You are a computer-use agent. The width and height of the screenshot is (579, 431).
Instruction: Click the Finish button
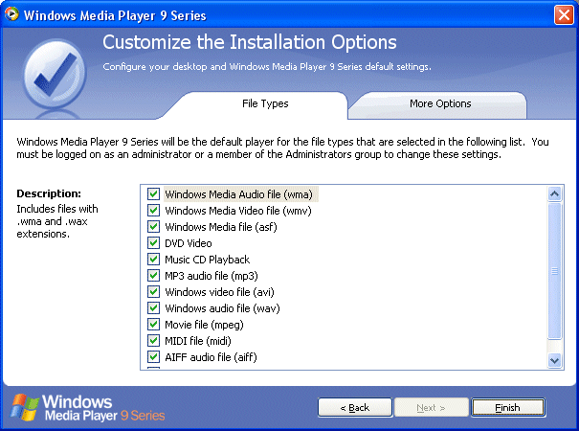(x=507, y=407)
